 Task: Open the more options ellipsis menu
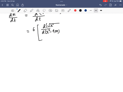click(x=120, y=5)
